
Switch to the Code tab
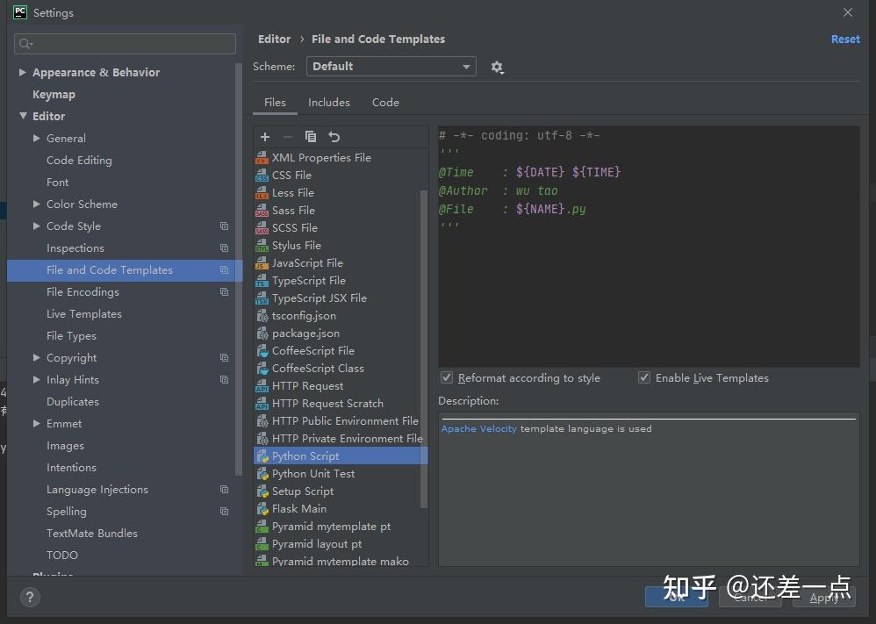click(385, 103)
